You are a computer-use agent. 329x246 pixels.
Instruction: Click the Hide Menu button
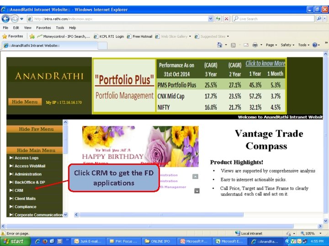click(25, 102)
